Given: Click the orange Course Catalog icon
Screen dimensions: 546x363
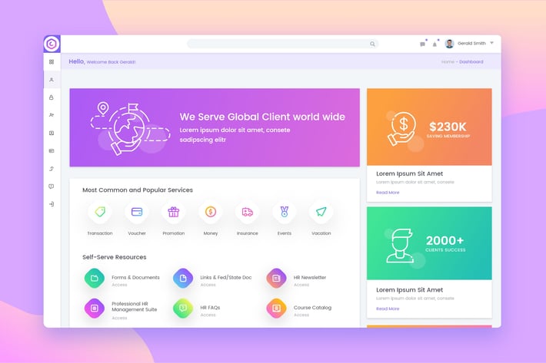Looking at the screenshot, I should pyautogui.click(x=277, y=308).
